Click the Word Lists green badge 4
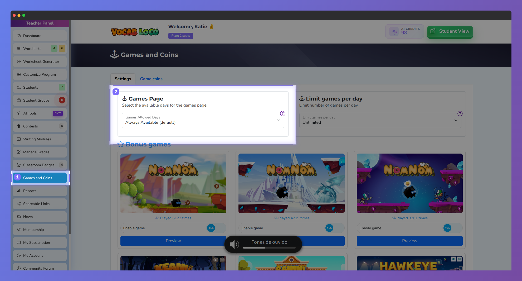 (x=54, y=48)
